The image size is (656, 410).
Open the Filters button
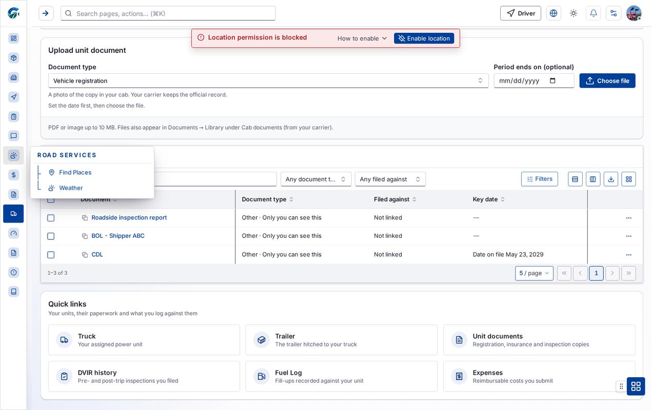[540, 179]
